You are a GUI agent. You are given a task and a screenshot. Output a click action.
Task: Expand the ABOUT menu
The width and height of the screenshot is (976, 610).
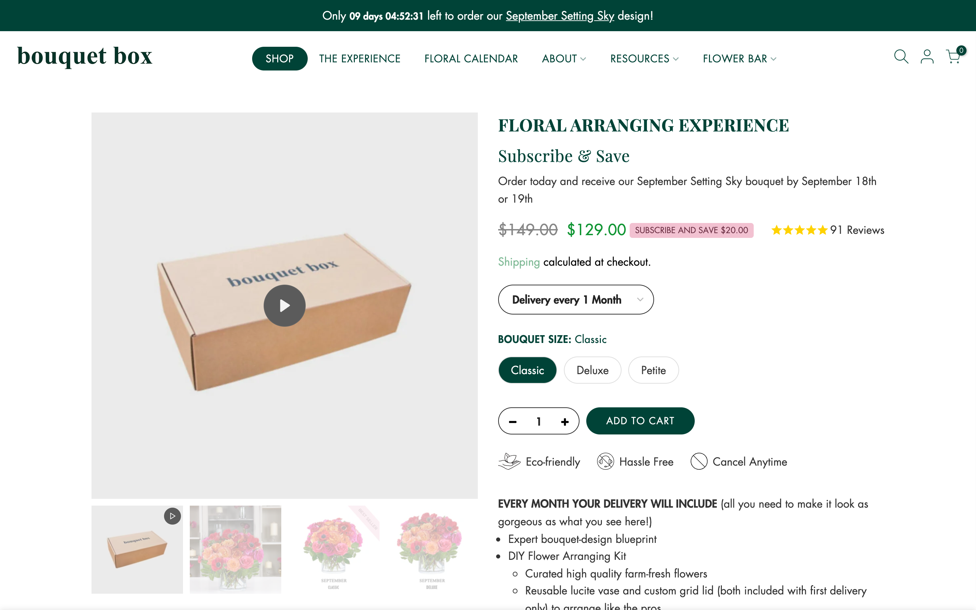point(563,59)
